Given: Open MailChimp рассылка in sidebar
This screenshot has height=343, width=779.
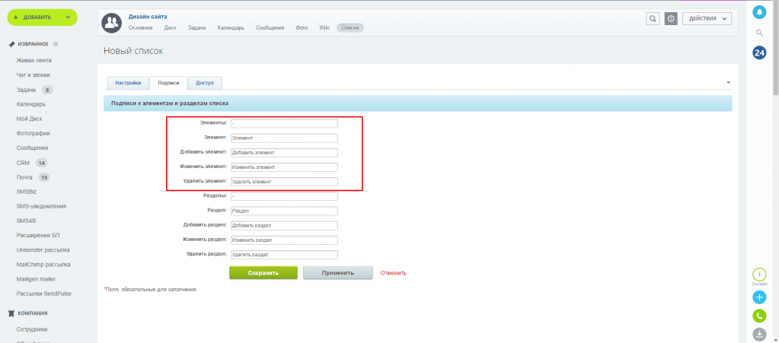Looking at the screenshot, I should pyautogui.click(x=43, y=265).
